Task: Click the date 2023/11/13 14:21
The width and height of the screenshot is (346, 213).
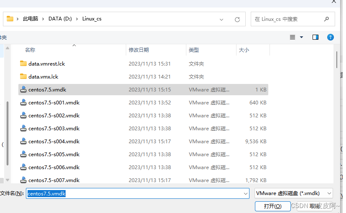Action: coord(150,77)
